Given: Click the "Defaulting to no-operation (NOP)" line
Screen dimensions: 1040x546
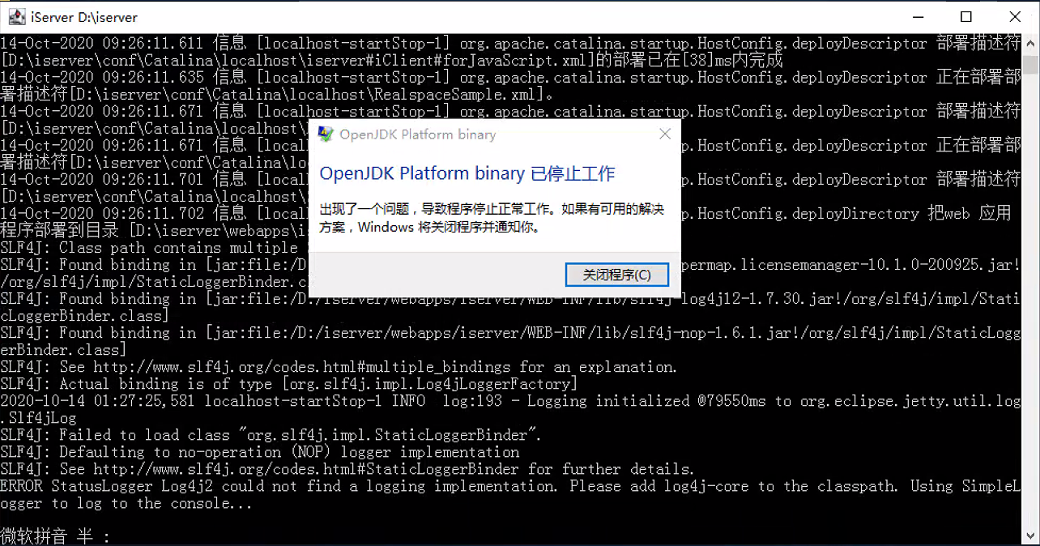Looking at the screenshot, I should 260,452.
